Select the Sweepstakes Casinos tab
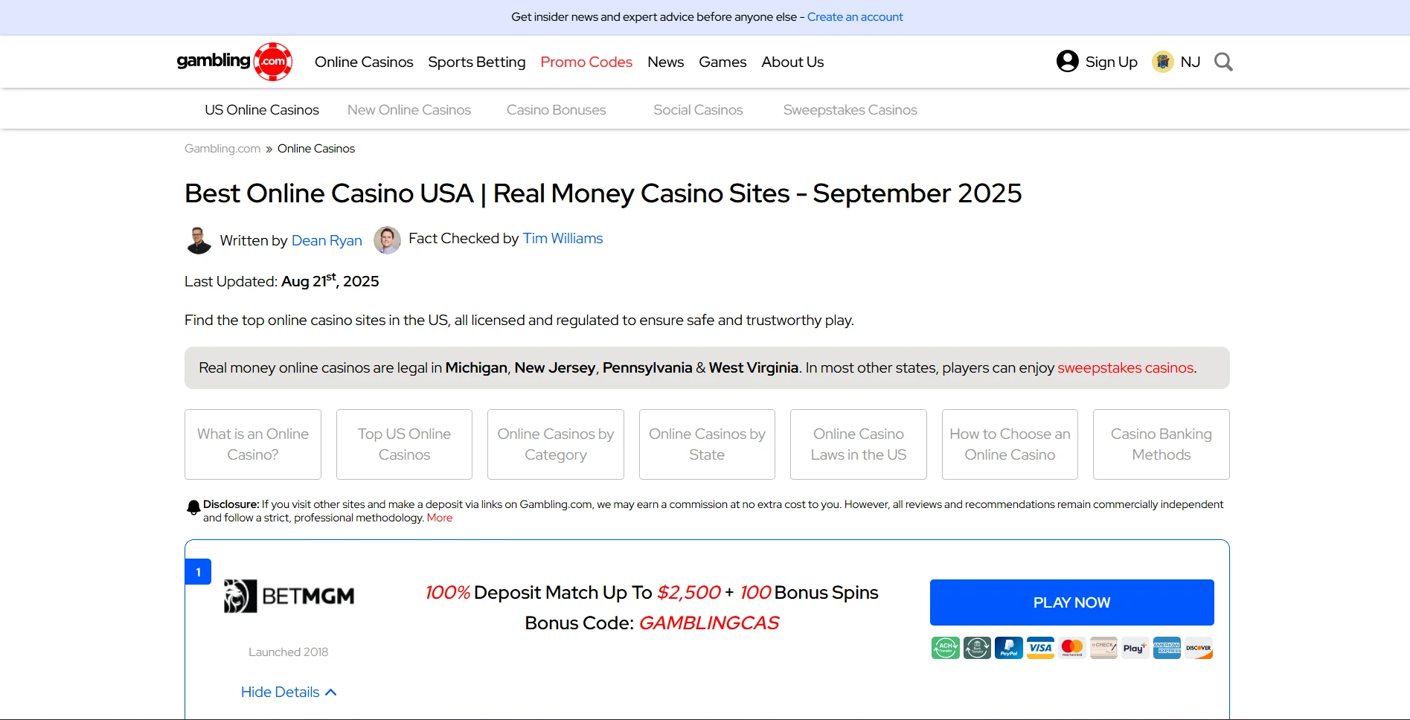The image size is (1410, 720). tap(850, 109)
